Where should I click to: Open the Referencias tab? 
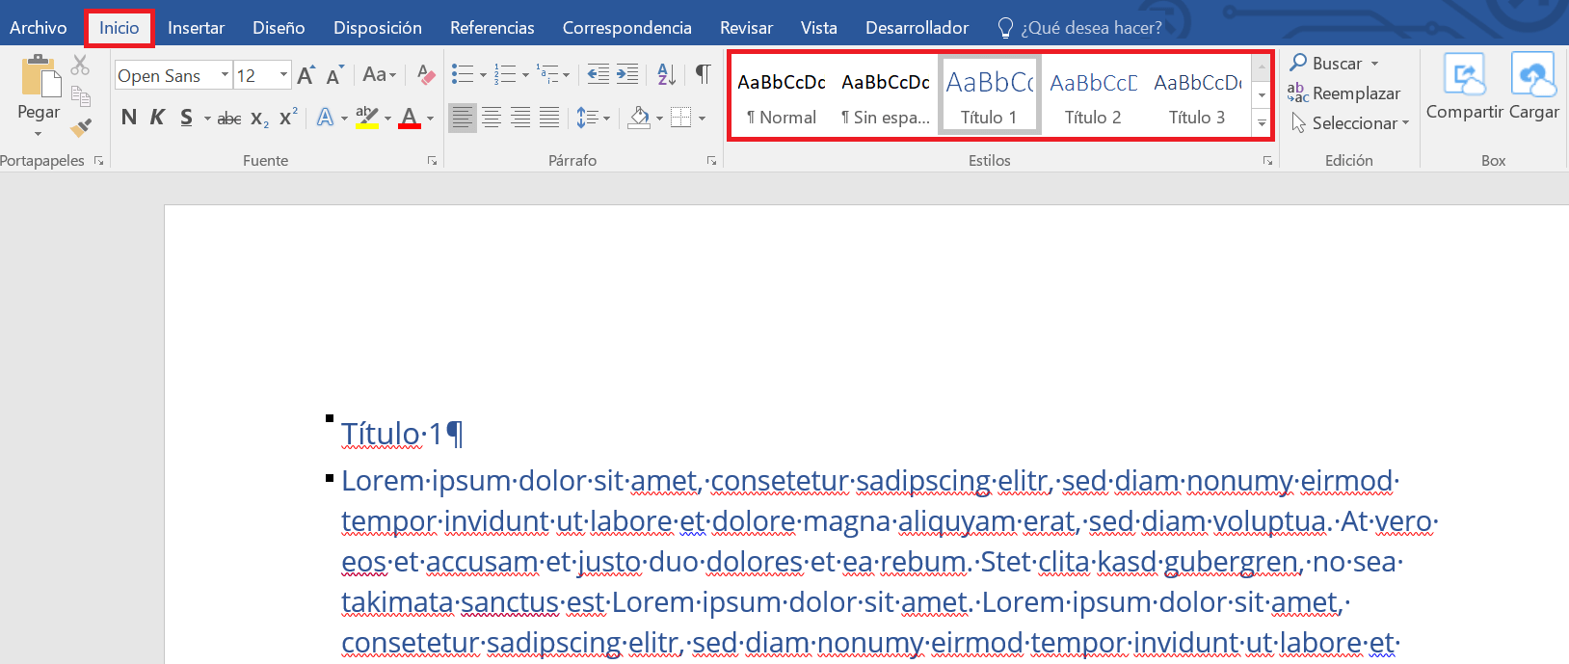[492, 28]
